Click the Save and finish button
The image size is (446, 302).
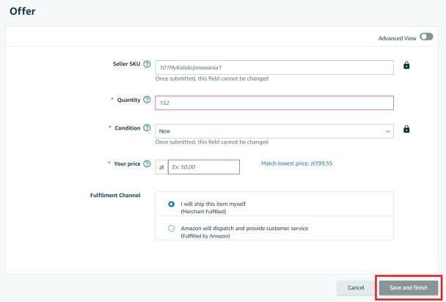[x=409, y=287]
